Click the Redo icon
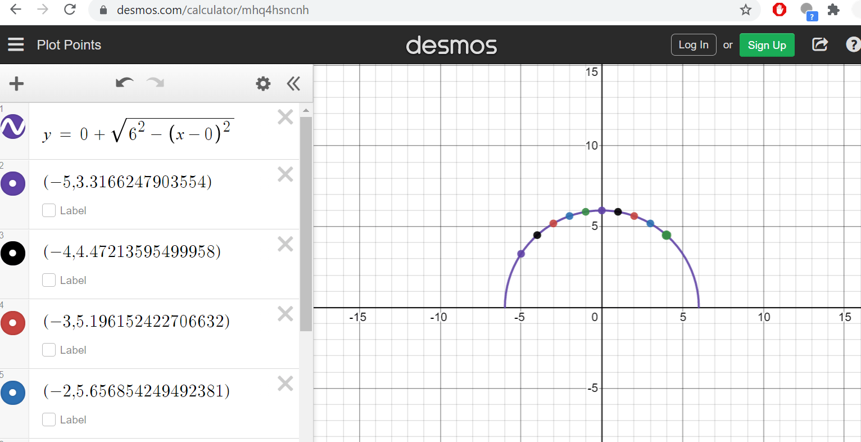861x442 pixels. pyautogui.click(x=155, y=83)
